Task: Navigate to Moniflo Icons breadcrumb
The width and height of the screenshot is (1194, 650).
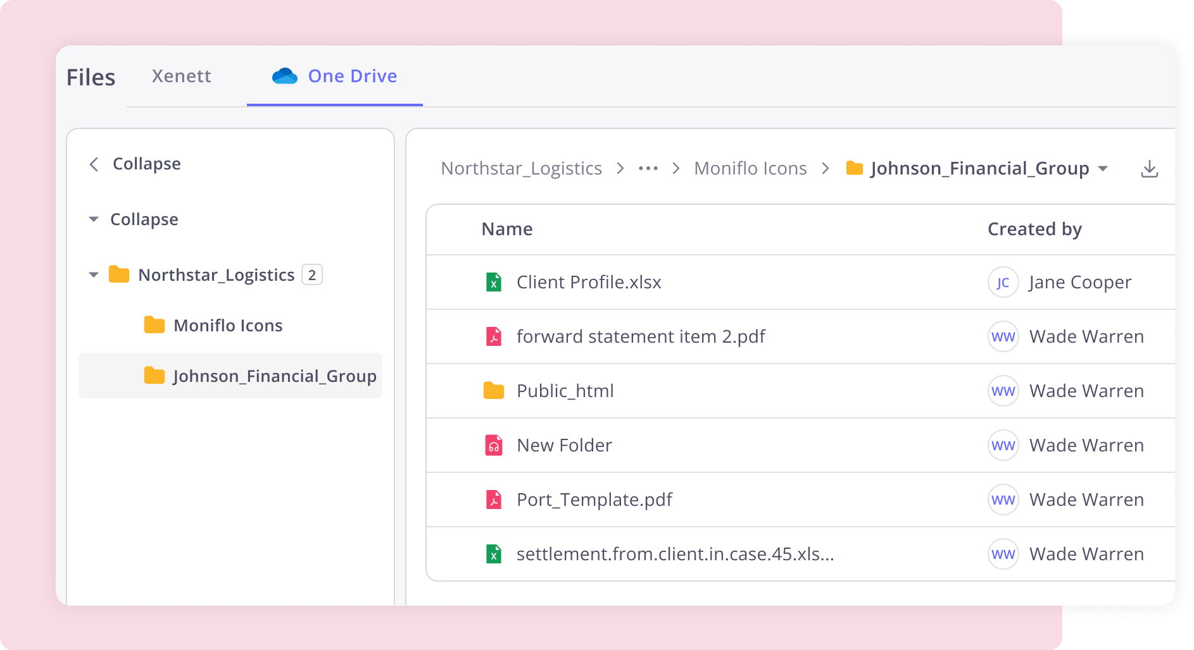Action: click(x=750, y=168)
